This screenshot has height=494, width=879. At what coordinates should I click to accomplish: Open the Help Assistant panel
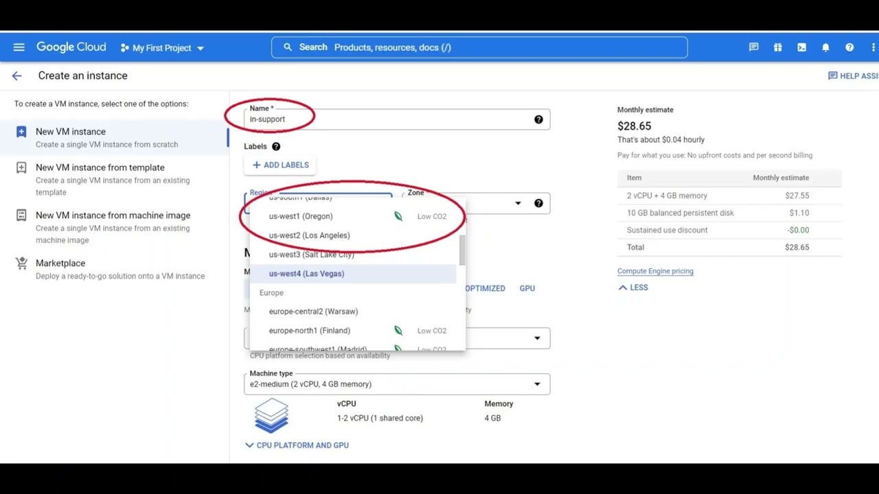[853, 75]
